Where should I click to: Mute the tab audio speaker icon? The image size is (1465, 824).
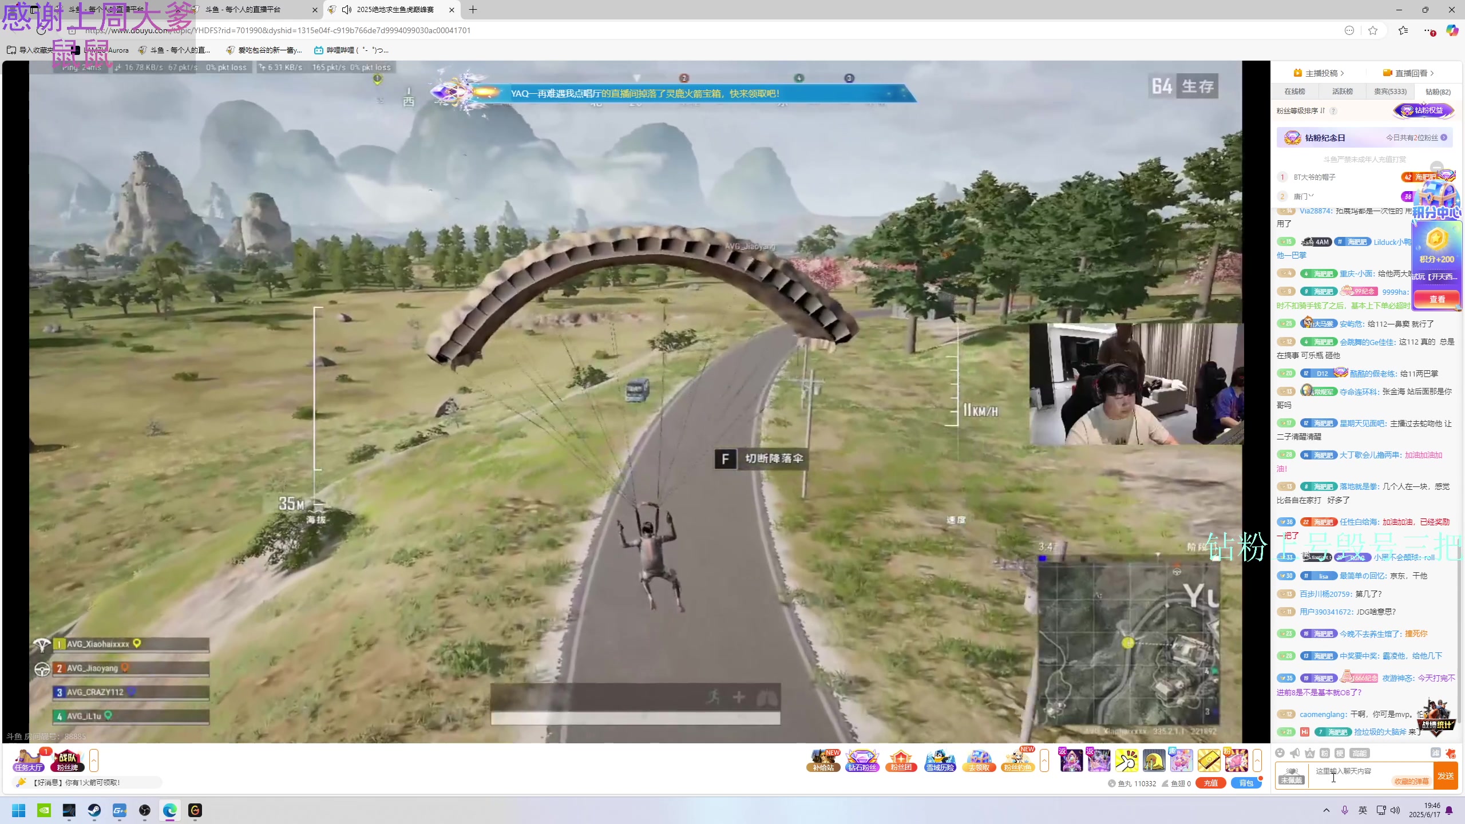347,10
